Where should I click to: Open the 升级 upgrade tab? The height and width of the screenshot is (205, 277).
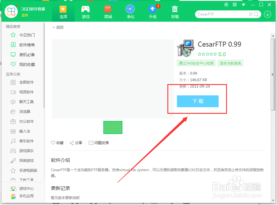(x=152, y=12)
